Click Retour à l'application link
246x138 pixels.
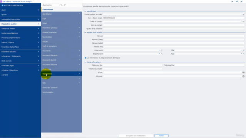[13, 5]
